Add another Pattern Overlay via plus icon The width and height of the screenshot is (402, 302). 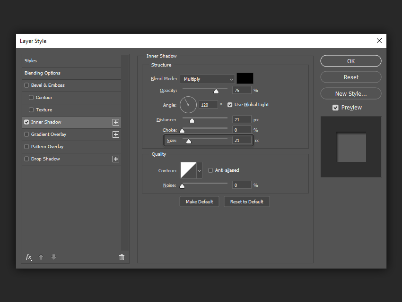click(116, 147)
